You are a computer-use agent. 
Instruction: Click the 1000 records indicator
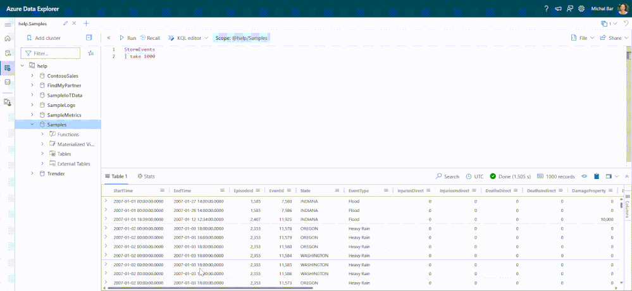pyautogui.click(x=556, y=176)
